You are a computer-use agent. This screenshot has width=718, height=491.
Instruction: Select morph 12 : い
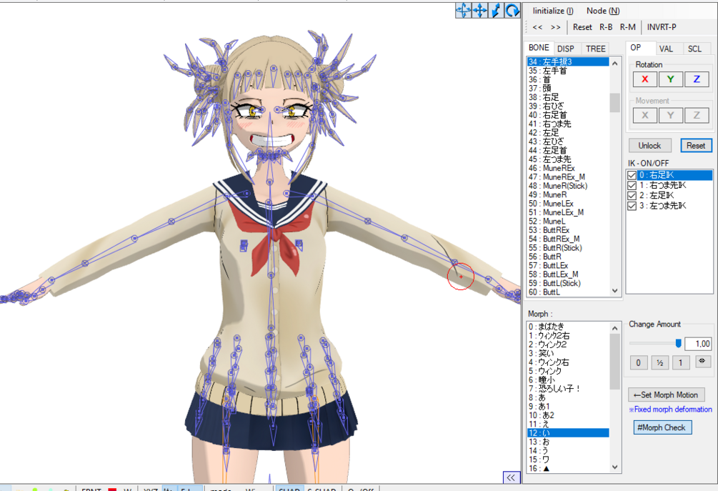(568, 433)
